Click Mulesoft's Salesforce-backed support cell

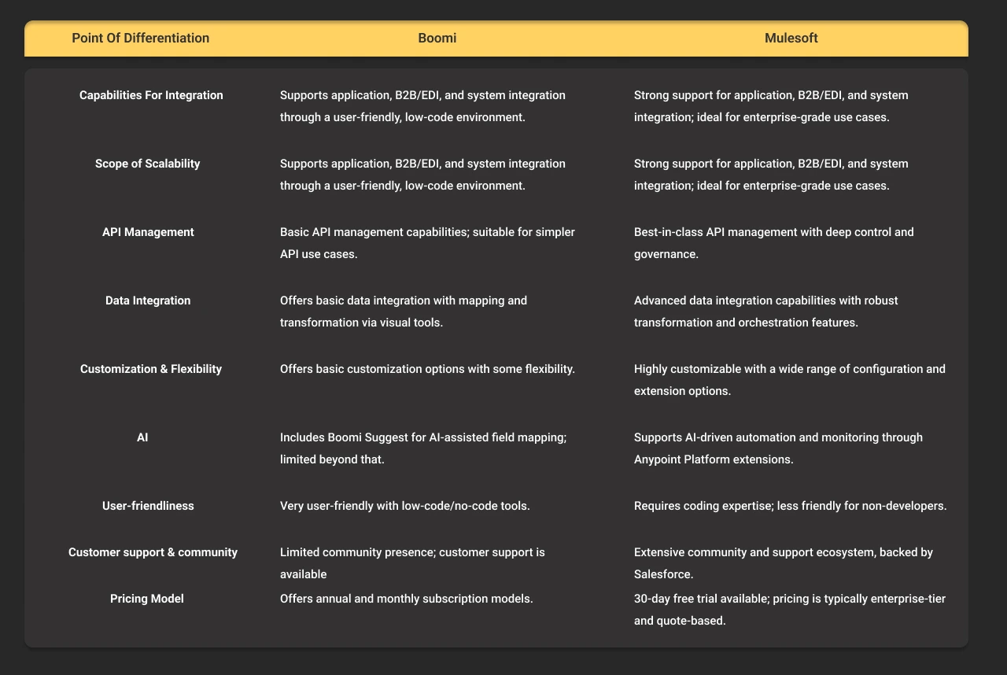click(x=782, y=562)
